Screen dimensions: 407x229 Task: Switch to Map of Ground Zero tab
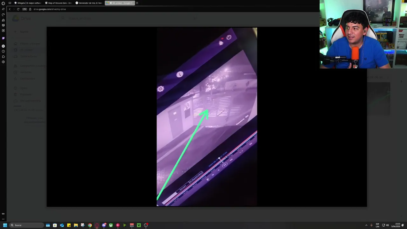coord(58,3)
